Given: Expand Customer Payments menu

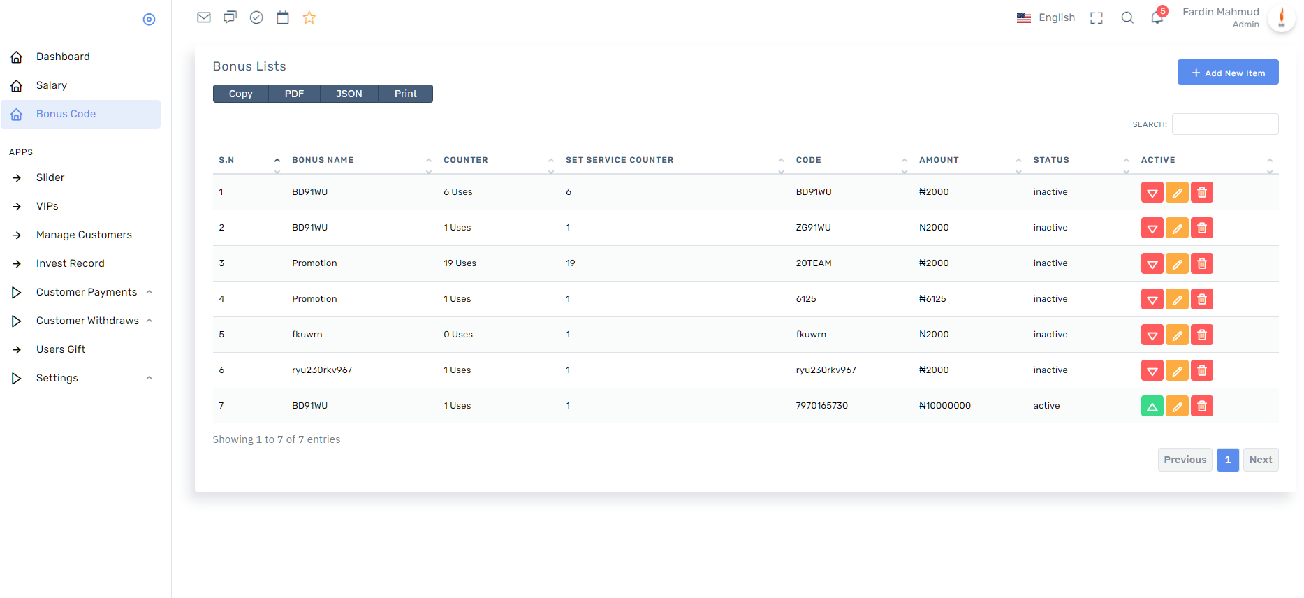Looking at the screenshot, I should (87, 292).
